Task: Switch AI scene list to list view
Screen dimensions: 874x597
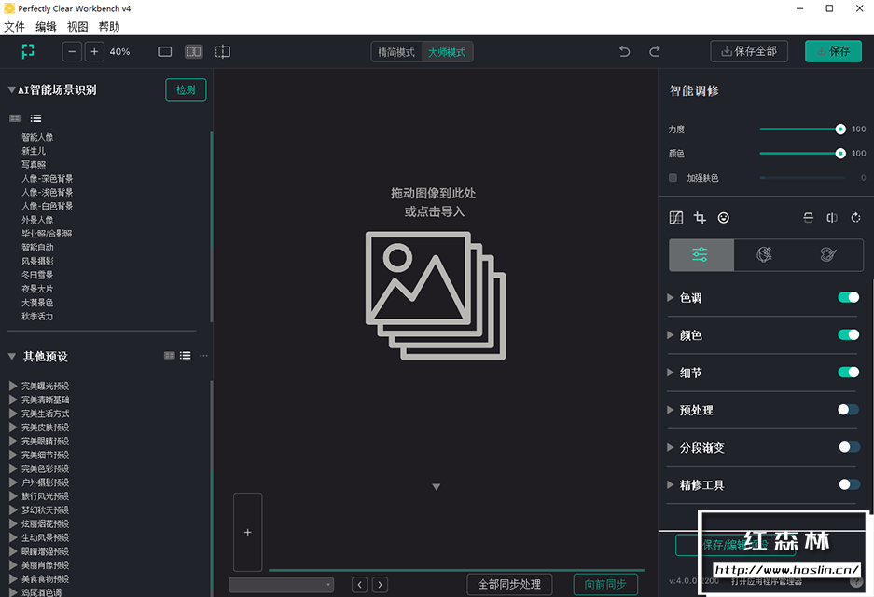Action: [35, 118]
